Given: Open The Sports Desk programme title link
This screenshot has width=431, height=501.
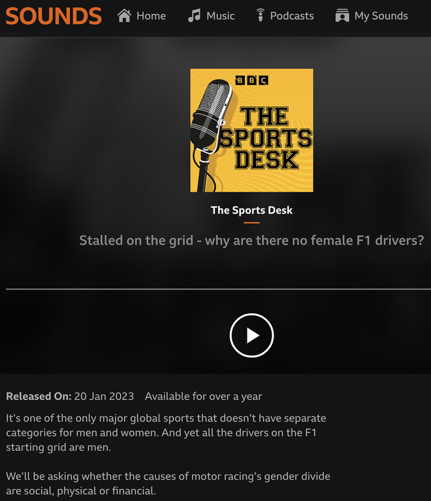Looking at the screenshot, I should (252, 210).
